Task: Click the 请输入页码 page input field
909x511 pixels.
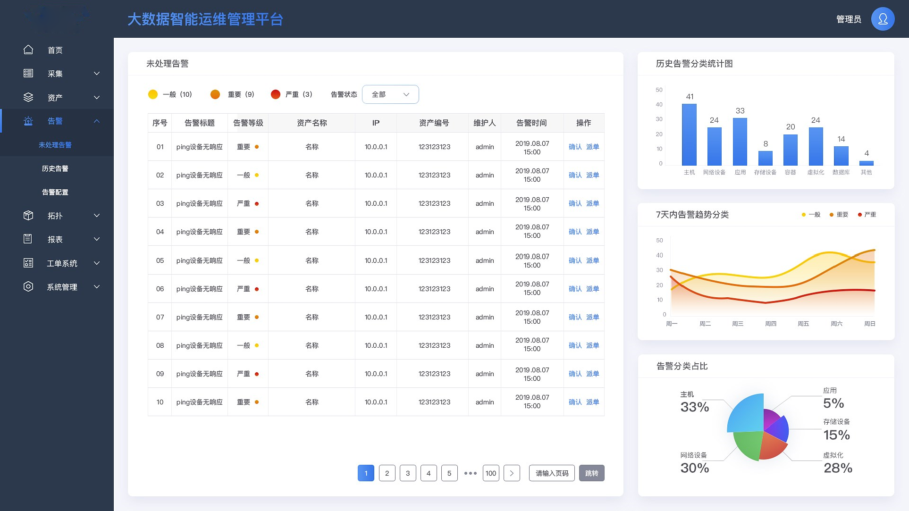Action: [x=552, y=473]
